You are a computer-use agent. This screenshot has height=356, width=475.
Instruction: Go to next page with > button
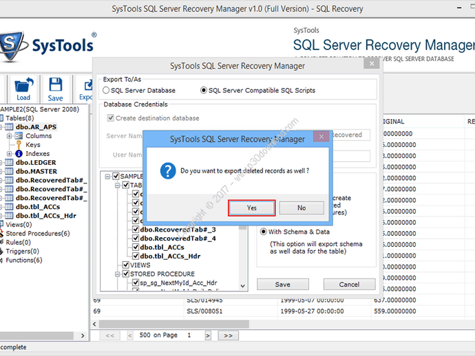[x=207, y=335]
